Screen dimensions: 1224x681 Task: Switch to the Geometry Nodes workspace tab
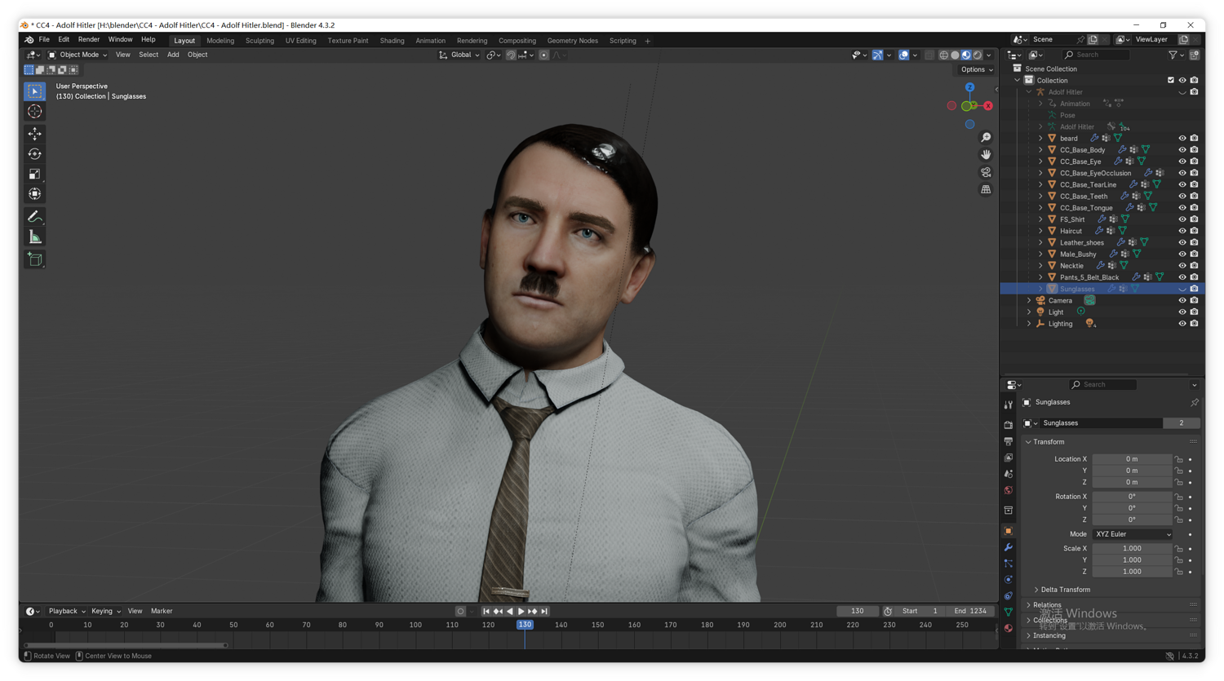click(572, 41)
